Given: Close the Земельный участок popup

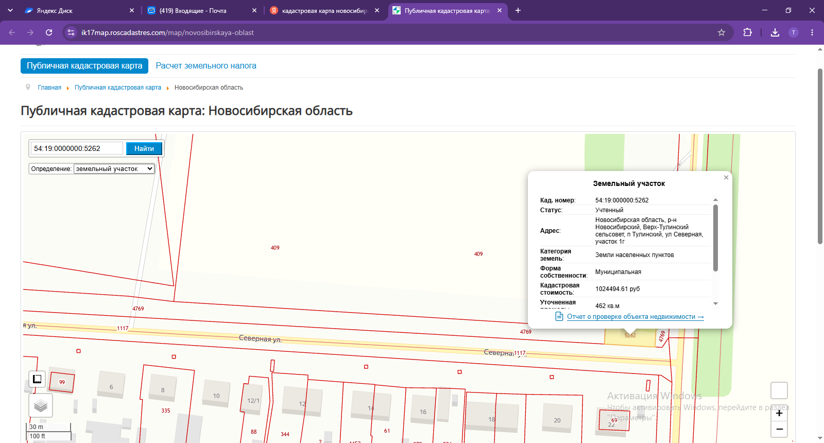Looking at the screenshot, I should click(726, 177).
